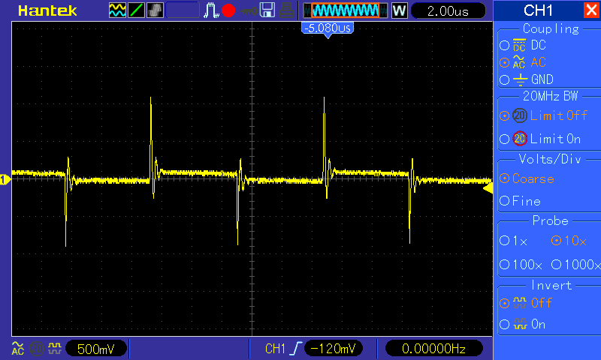
Task: Select GND coupling
Action: point(527,79)
